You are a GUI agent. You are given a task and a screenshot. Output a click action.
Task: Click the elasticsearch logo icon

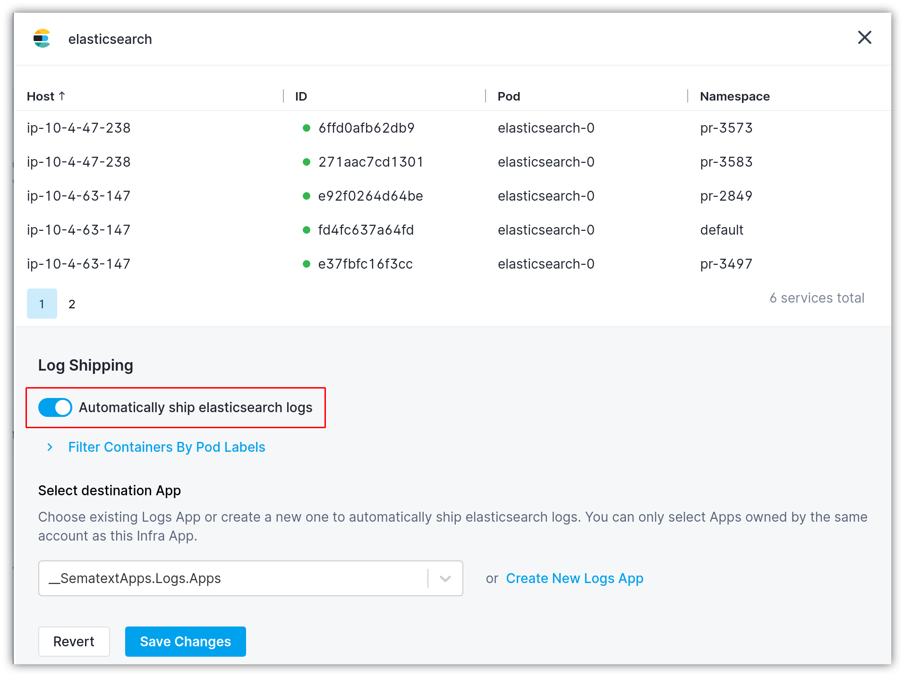(42, 39)
